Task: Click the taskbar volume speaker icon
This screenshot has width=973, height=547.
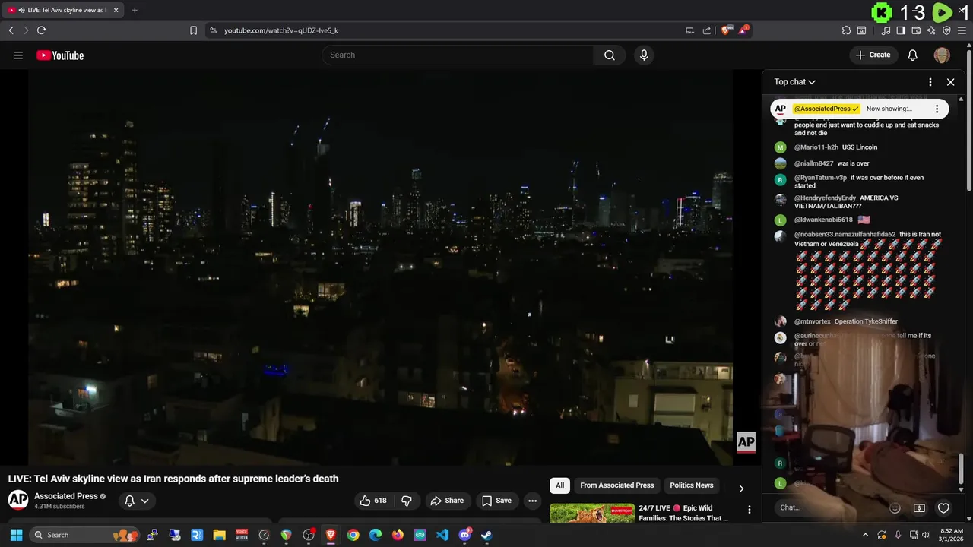Action: 926,535
